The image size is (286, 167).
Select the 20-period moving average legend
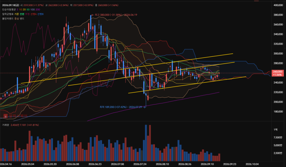[24, 10]
